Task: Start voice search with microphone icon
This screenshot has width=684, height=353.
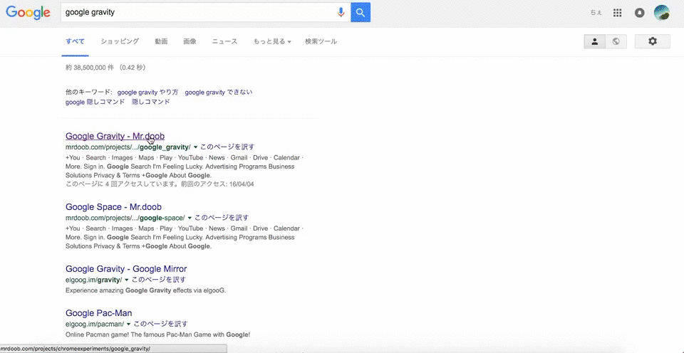Action: 341,12
